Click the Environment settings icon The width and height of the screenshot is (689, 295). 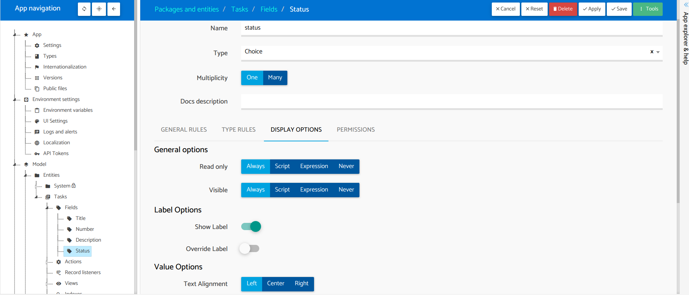pyautogui.click(x=26, y=100)
